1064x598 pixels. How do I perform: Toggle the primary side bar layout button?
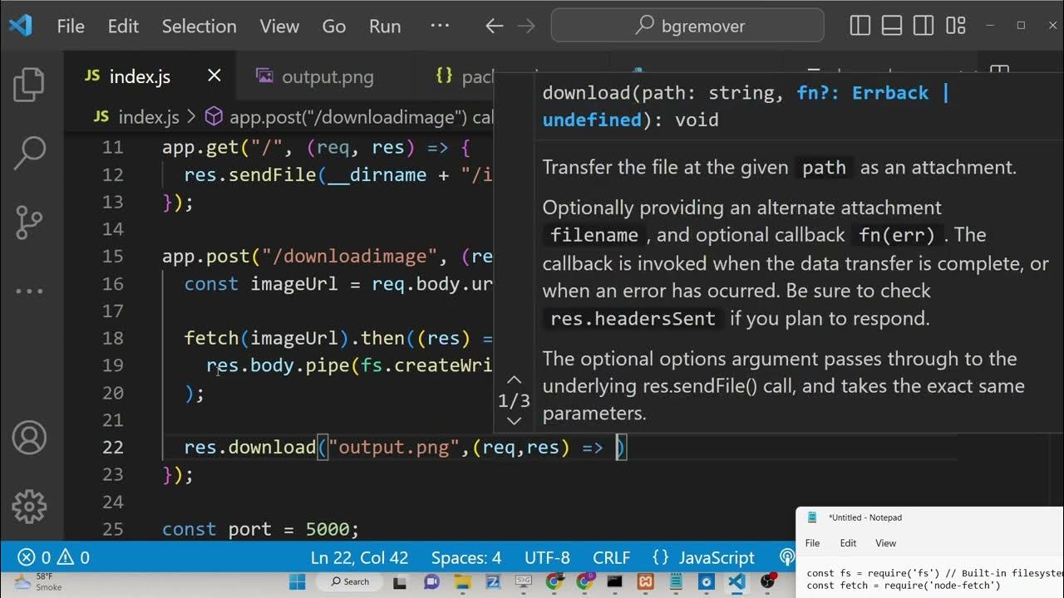coord(860,26)
